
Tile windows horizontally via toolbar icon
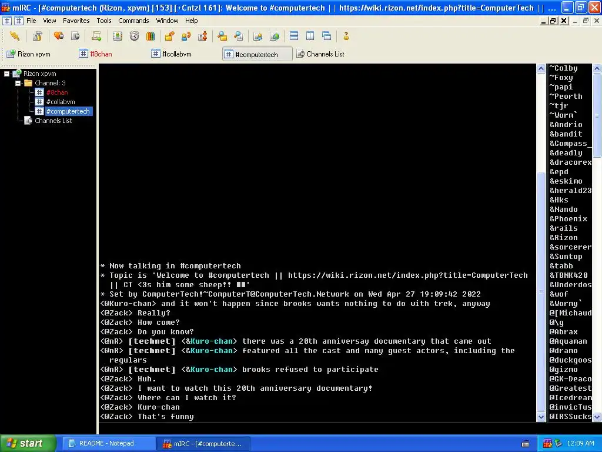(x=294, y=36)
